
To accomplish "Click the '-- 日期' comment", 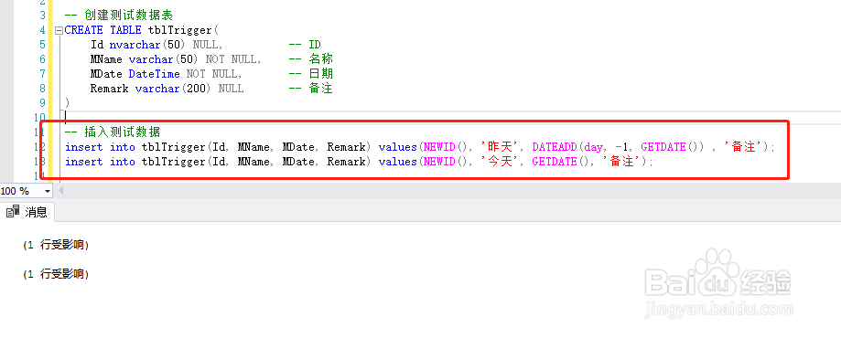I will tap(311, 74).
